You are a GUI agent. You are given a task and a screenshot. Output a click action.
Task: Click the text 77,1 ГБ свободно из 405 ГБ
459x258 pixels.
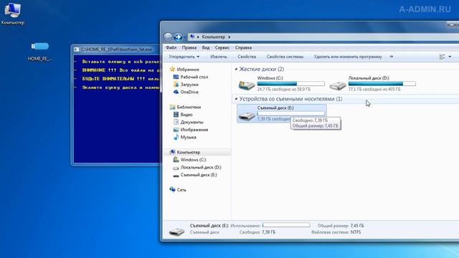[374, 89]
